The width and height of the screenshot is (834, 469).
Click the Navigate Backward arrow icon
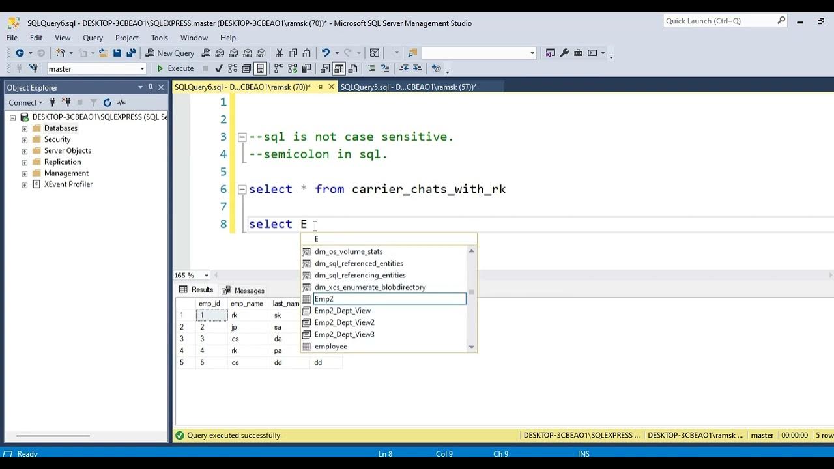tap(20, 53)
